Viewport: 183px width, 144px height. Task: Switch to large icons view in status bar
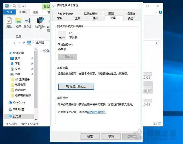160,124
